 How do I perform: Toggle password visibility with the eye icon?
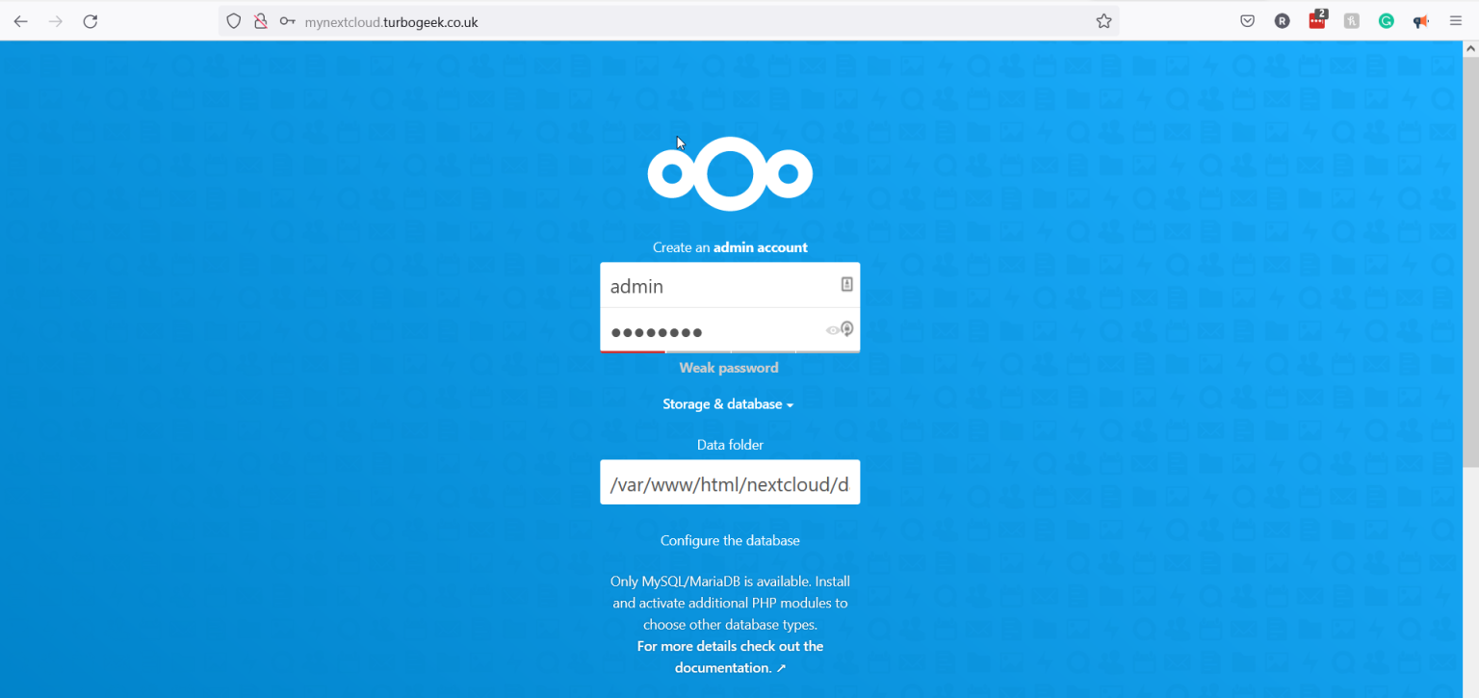point(832,330)
